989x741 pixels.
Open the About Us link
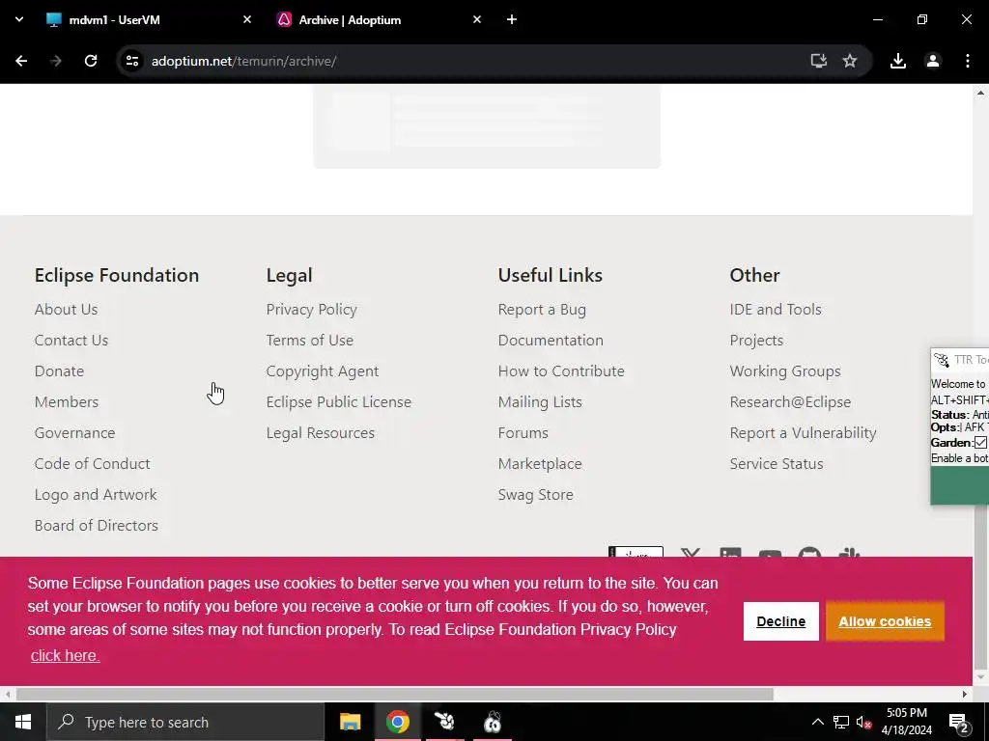coord(67,310)
